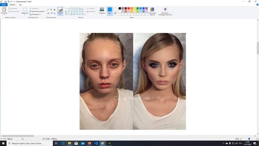Open the Mail app from taskbar

pyautogui.click(x=83, y=143)
